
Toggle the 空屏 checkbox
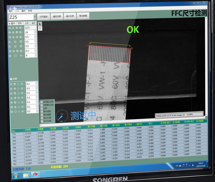pyautogui.click(x=11, y=79)
